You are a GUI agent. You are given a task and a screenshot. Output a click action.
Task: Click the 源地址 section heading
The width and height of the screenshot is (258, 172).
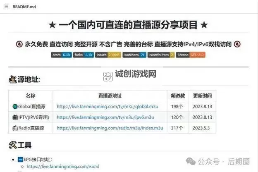point(29,79)
